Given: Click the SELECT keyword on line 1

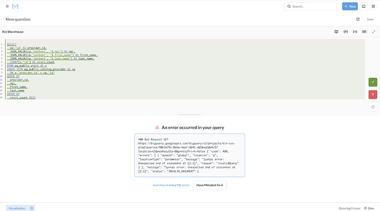Looking at the screenshot, I should [12, 45].
